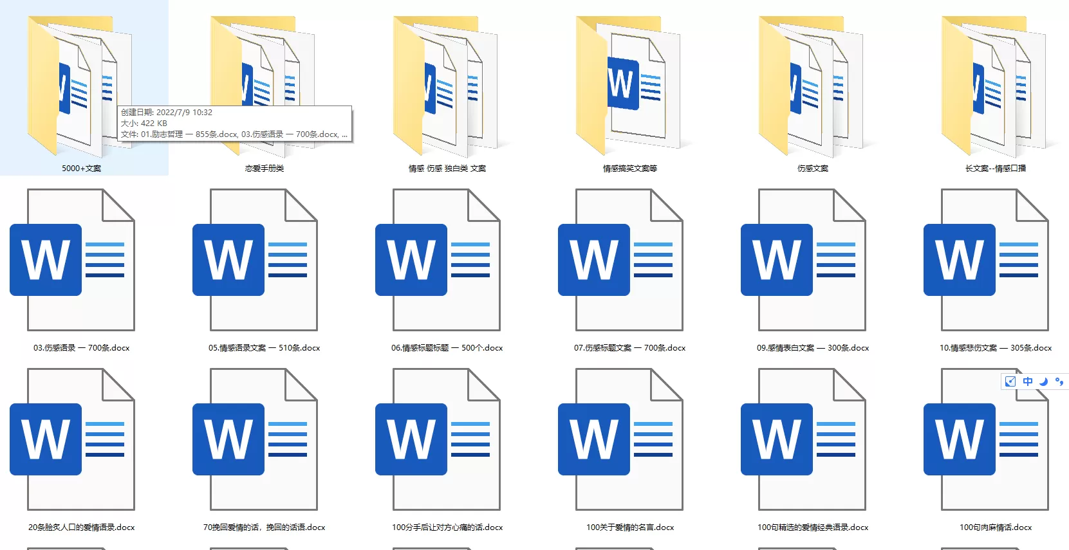Toggle the 中 Chinese input mode button
This screenshot has width=1069, height=550.
pos(1028,381)
